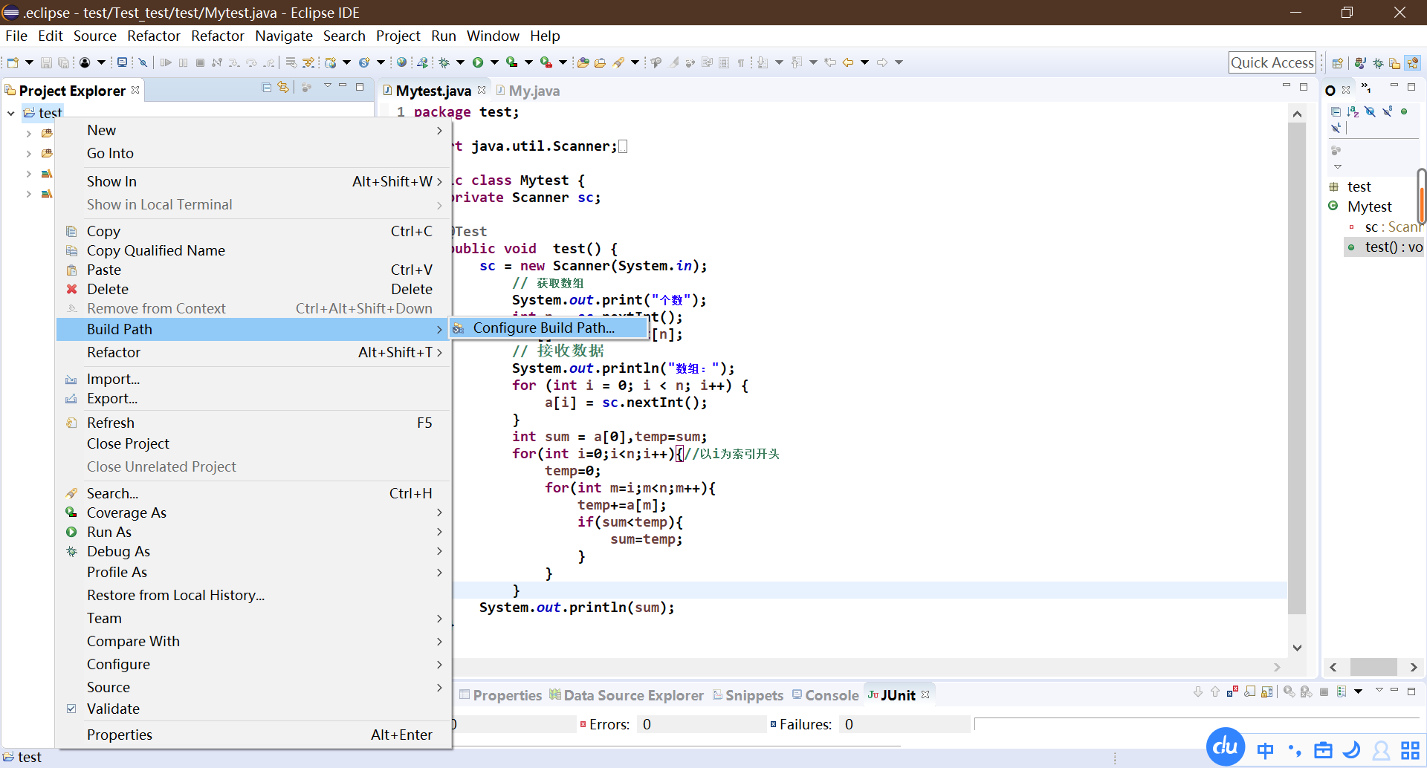Choose Properties from the context menu

click(x=119, y=735)
